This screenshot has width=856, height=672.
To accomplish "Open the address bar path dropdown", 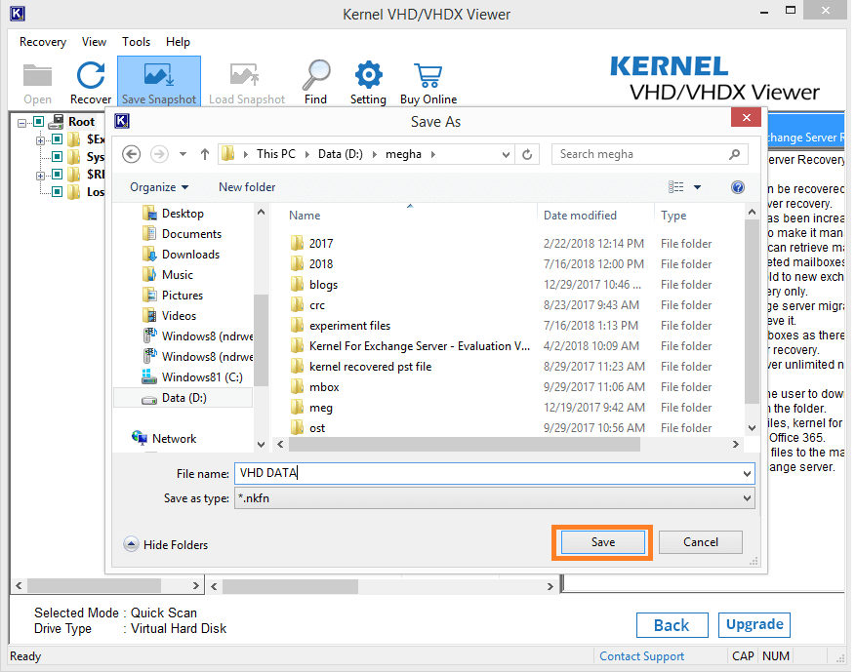I will pyautogui.click(x=506, y=154).
